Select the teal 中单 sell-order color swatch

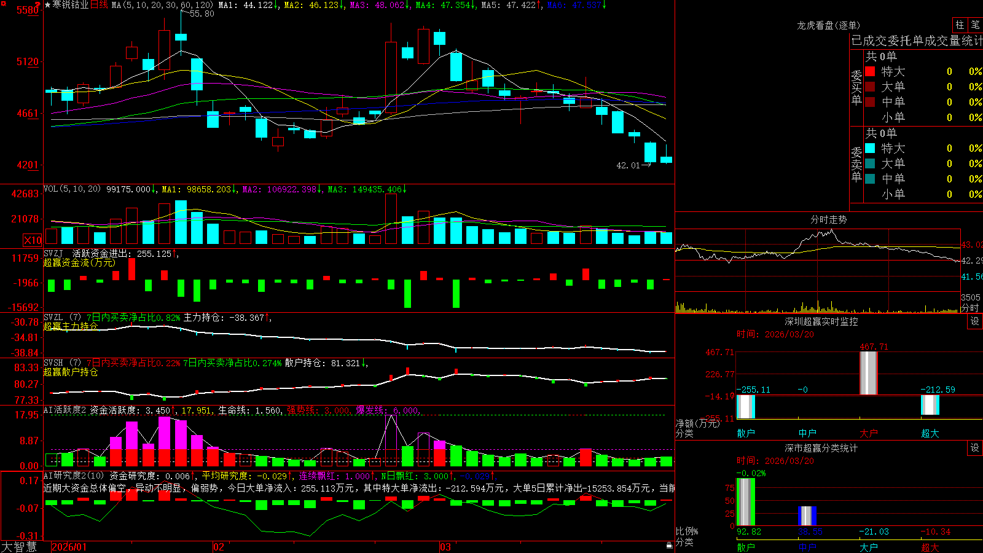coord(870,179)
